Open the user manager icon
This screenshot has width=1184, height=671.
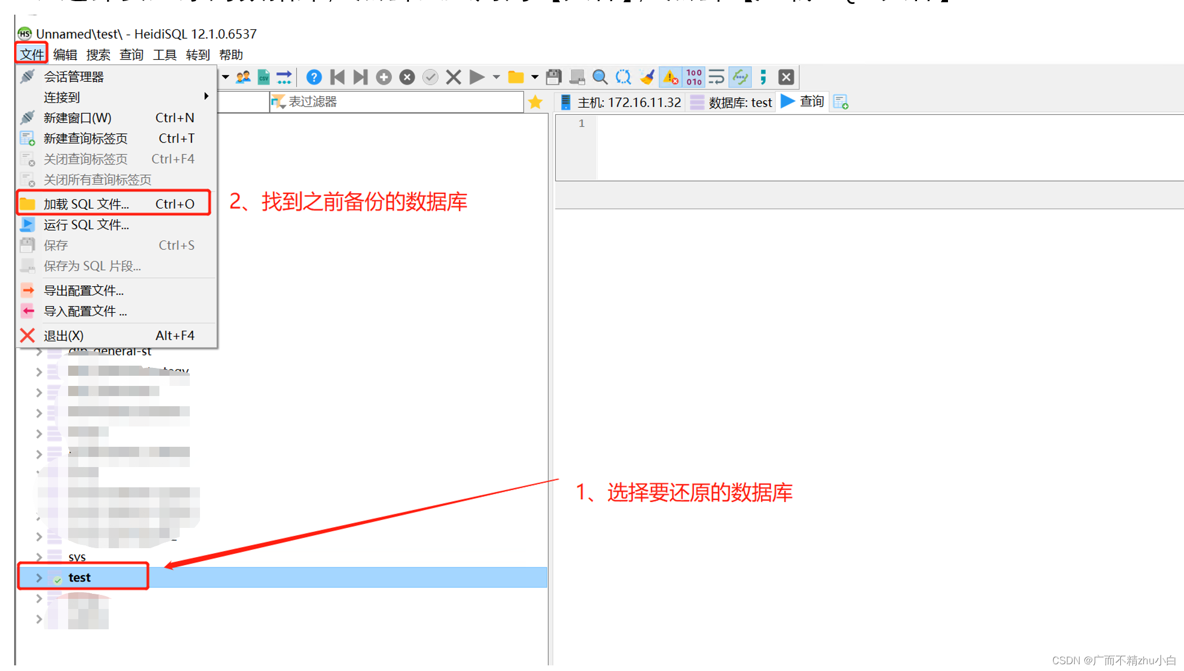(243, 77)
